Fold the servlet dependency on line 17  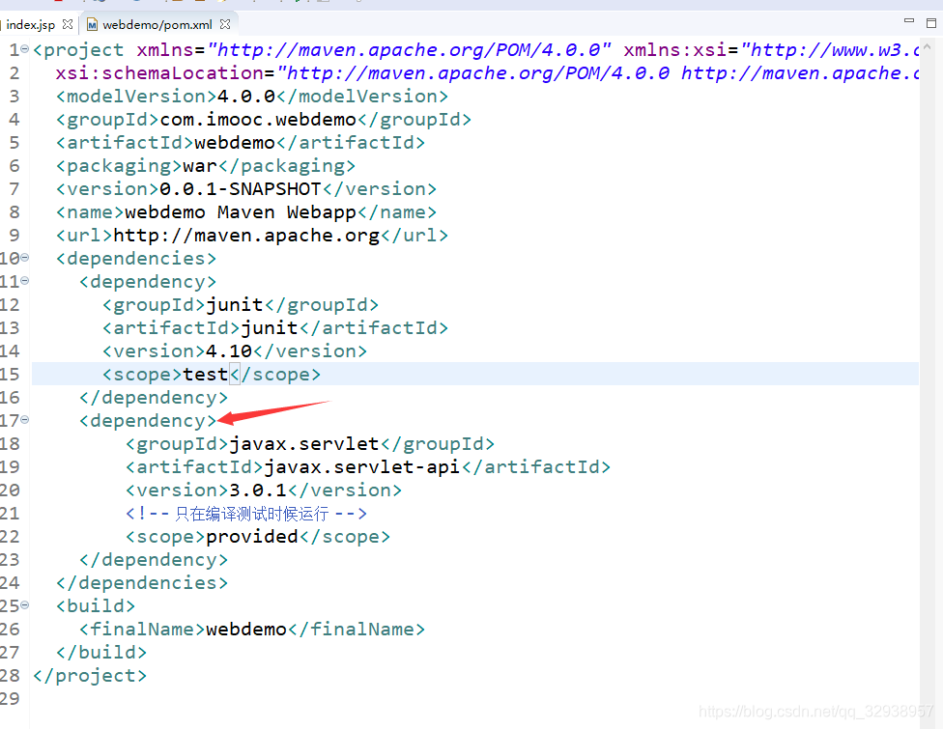25,419
